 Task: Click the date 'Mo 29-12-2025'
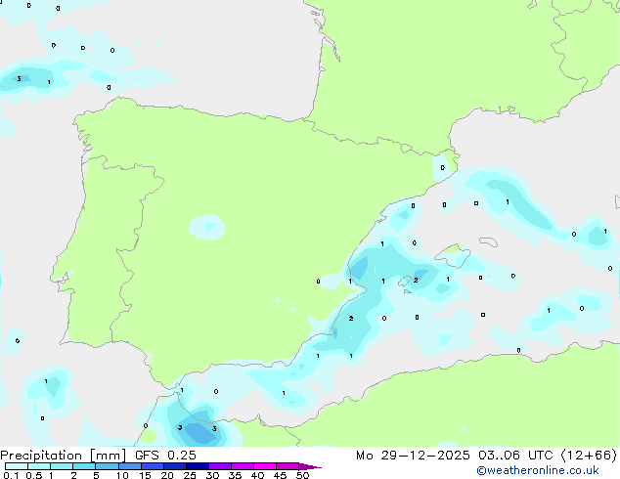coord(413,456)
